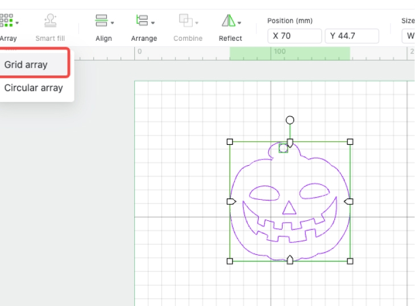Expand the Align dropdown arrow
This screenshot has height=306, width=415.
(x=113, y=23)
